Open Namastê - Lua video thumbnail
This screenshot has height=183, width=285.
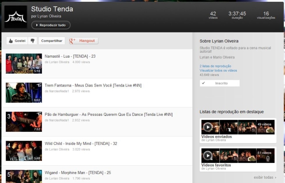coord(24,63)
